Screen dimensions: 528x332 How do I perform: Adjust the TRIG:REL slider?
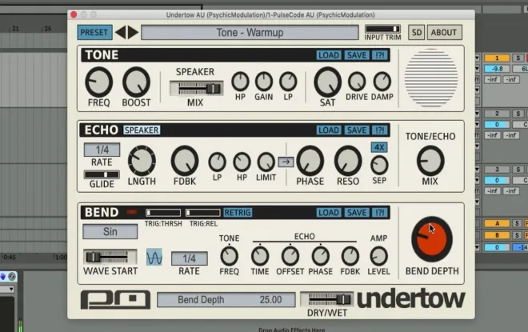point(202,213)
